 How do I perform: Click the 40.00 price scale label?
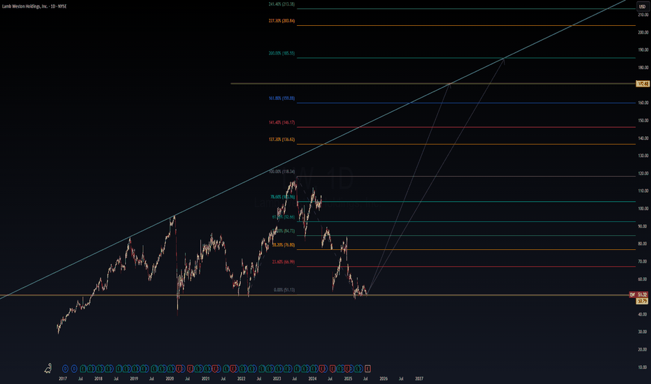click(644, 314)
